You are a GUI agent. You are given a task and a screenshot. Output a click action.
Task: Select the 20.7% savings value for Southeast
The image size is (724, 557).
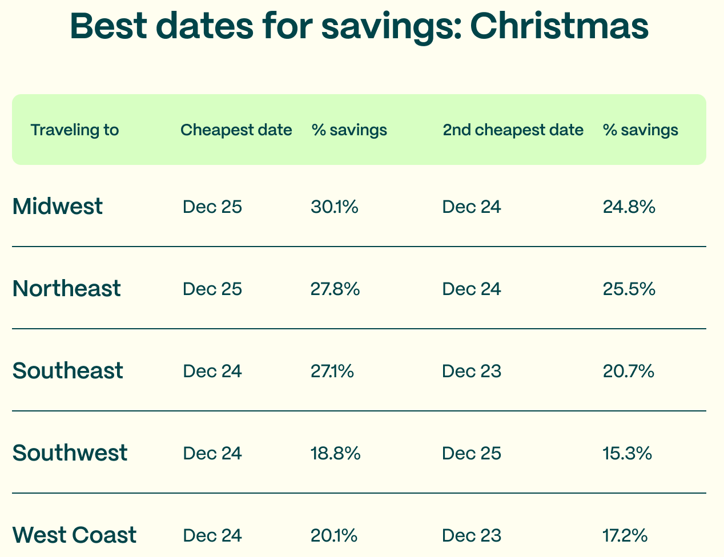click(628, 371)
